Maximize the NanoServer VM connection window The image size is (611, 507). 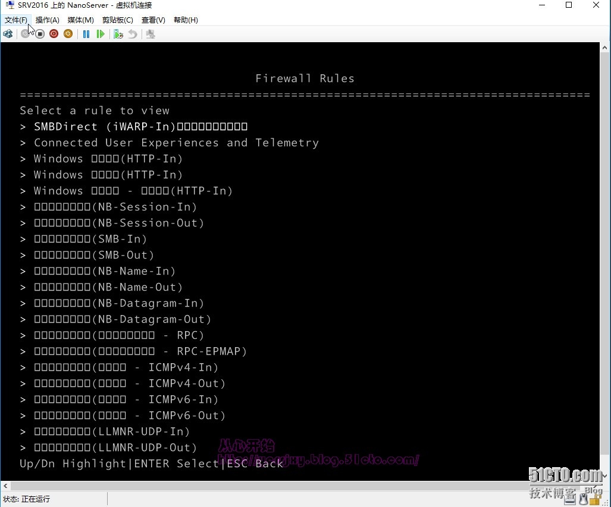tap(569, 5)
